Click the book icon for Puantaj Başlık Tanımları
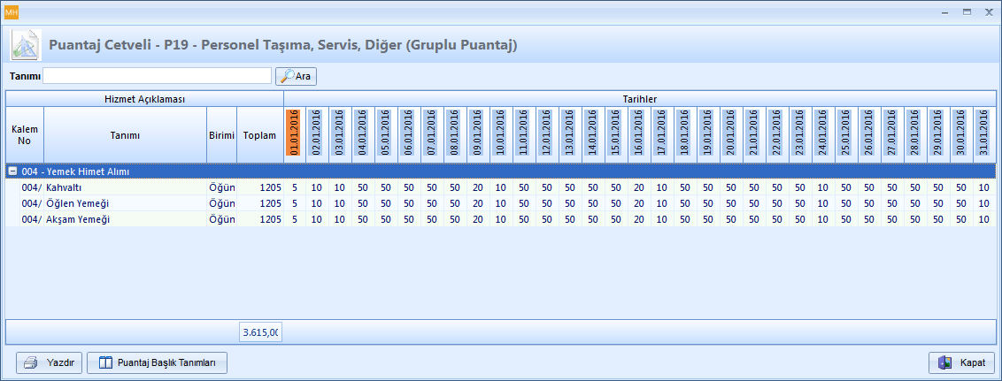The width and height of the screenshot is (1002, 381). tap(104, 362)
